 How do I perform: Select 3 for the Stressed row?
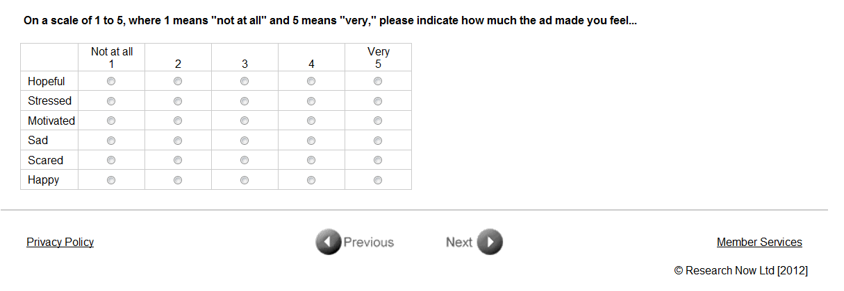[x=245, y=101]
